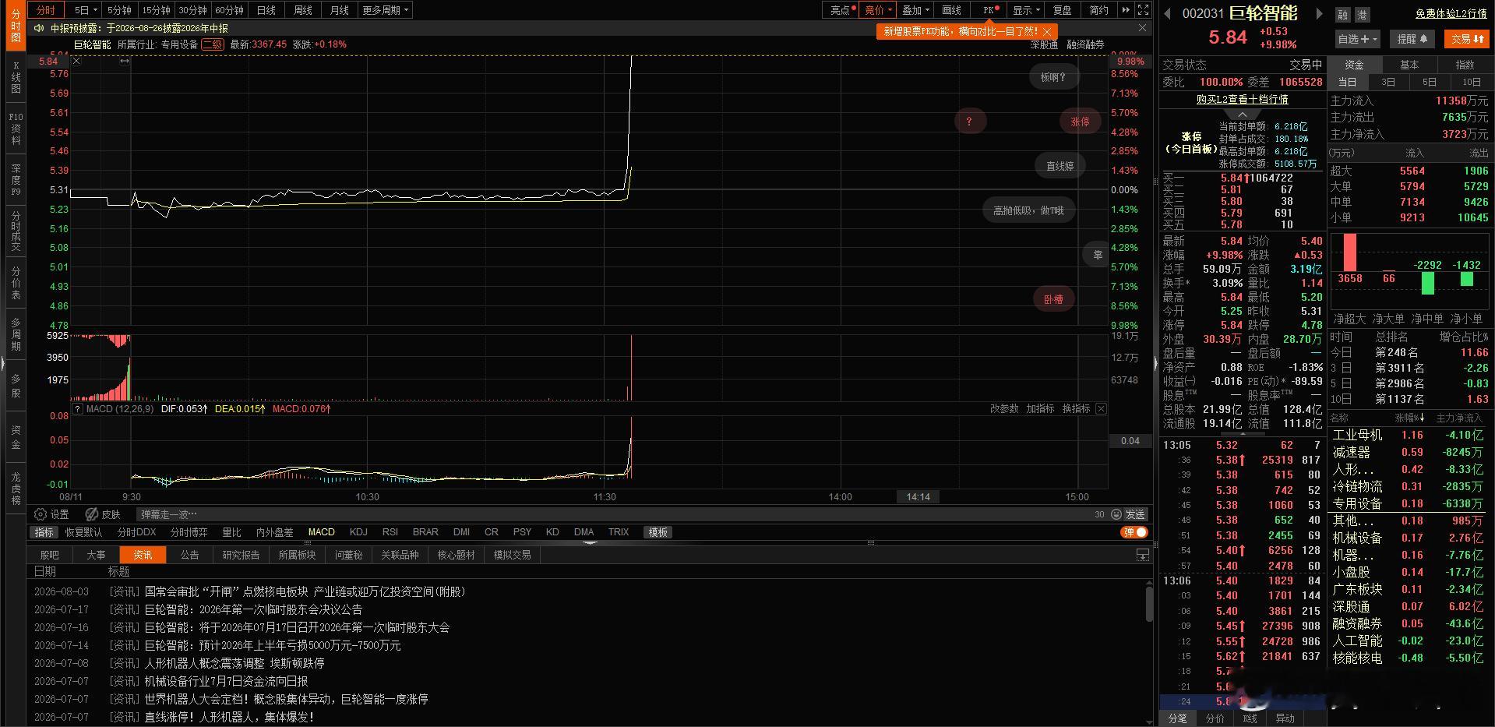This screenshot has height=727, width=1495.
Task: Dismiss the 新增股票PK功能 tooltip
Action: [1048, 31]
